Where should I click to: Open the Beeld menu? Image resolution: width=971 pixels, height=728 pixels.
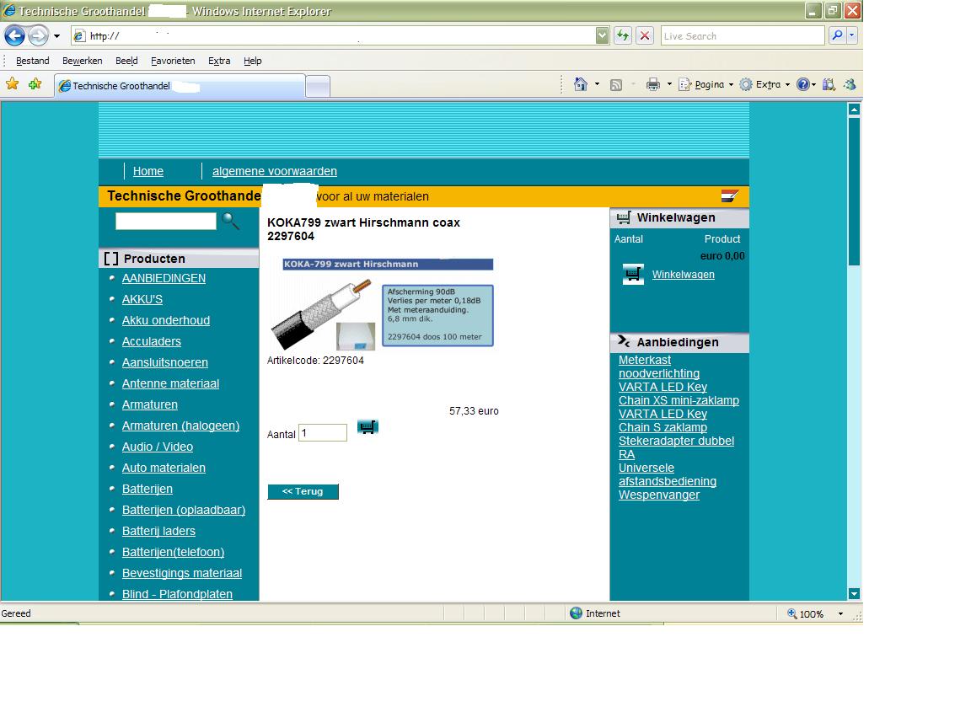tap(126, 61)
